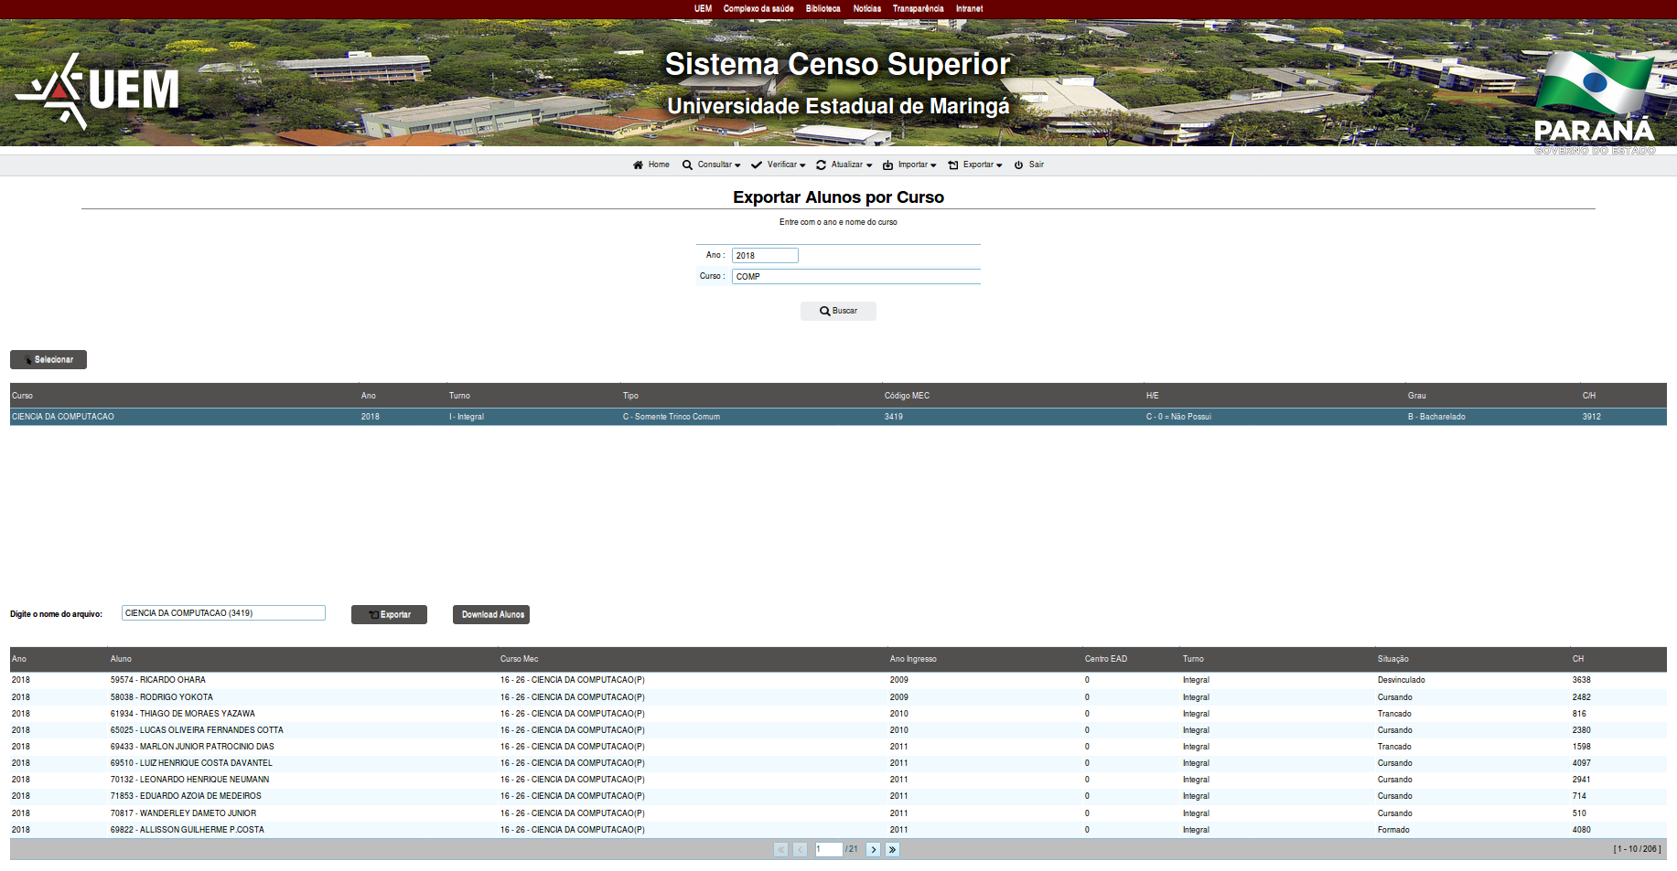The height and width of the screenshot is (871, 1677).
Task: Expand the Verificar dropdown menu
Action: pos(779,165)
